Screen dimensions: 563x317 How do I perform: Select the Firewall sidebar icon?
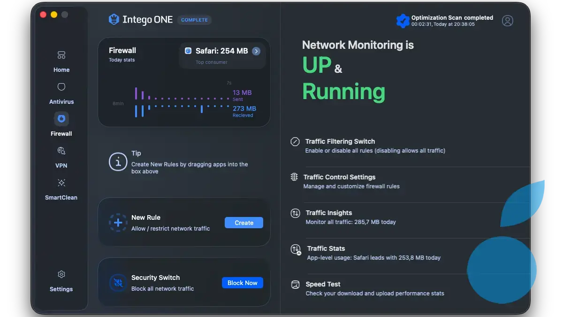(x=61, y=119)
